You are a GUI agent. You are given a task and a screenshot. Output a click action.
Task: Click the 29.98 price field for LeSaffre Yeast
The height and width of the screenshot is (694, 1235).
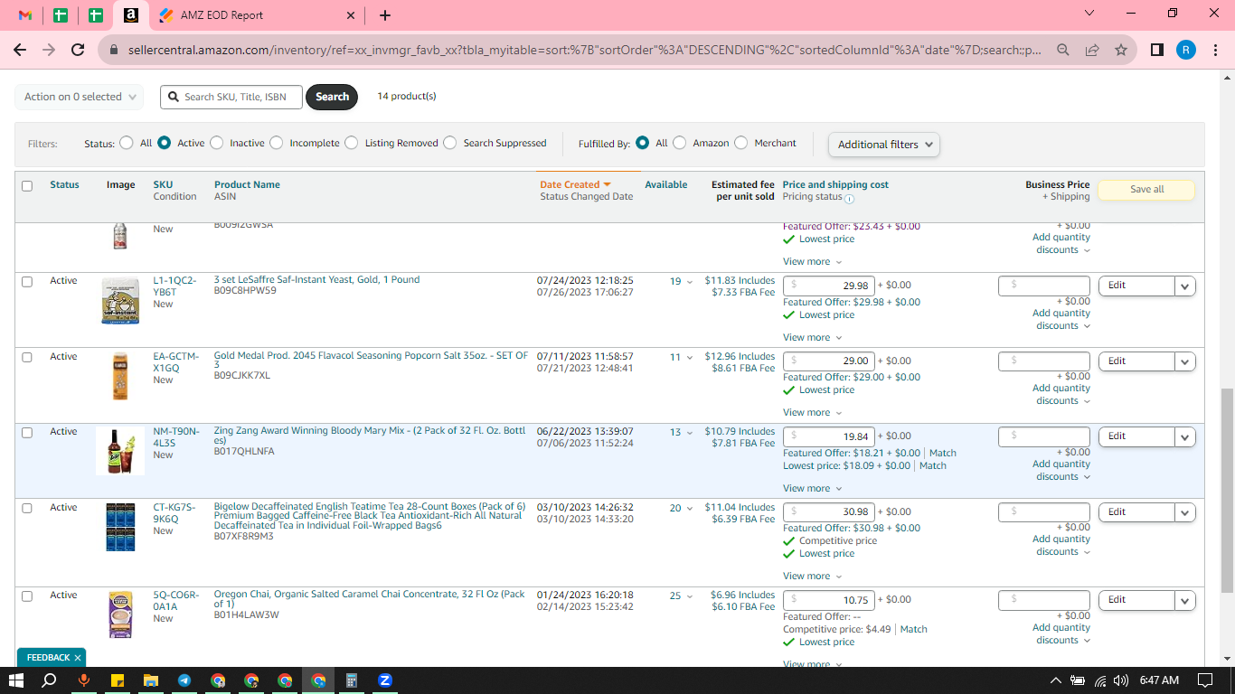829,286
